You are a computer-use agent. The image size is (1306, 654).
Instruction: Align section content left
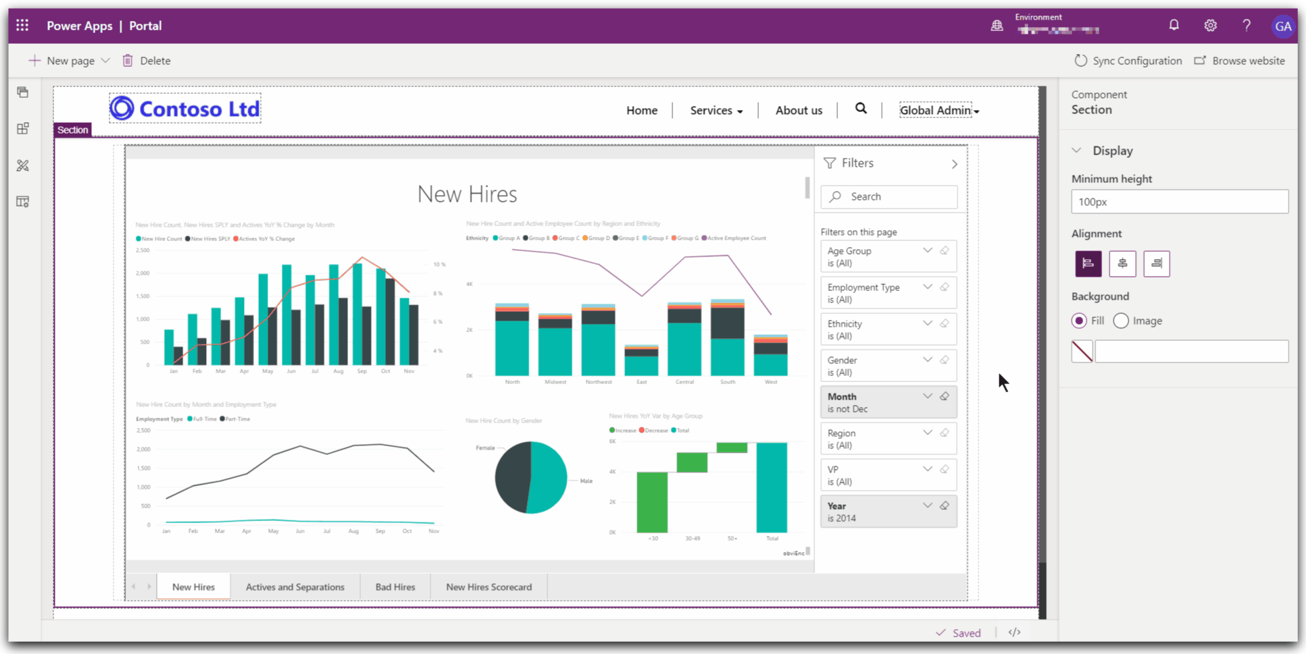(x=1088, y=263)
